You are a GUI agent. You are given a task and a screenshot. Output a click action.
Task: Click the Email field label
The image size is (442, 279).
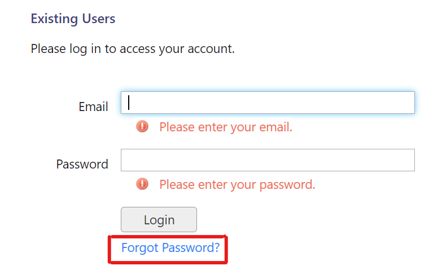[x=93, y=107]
